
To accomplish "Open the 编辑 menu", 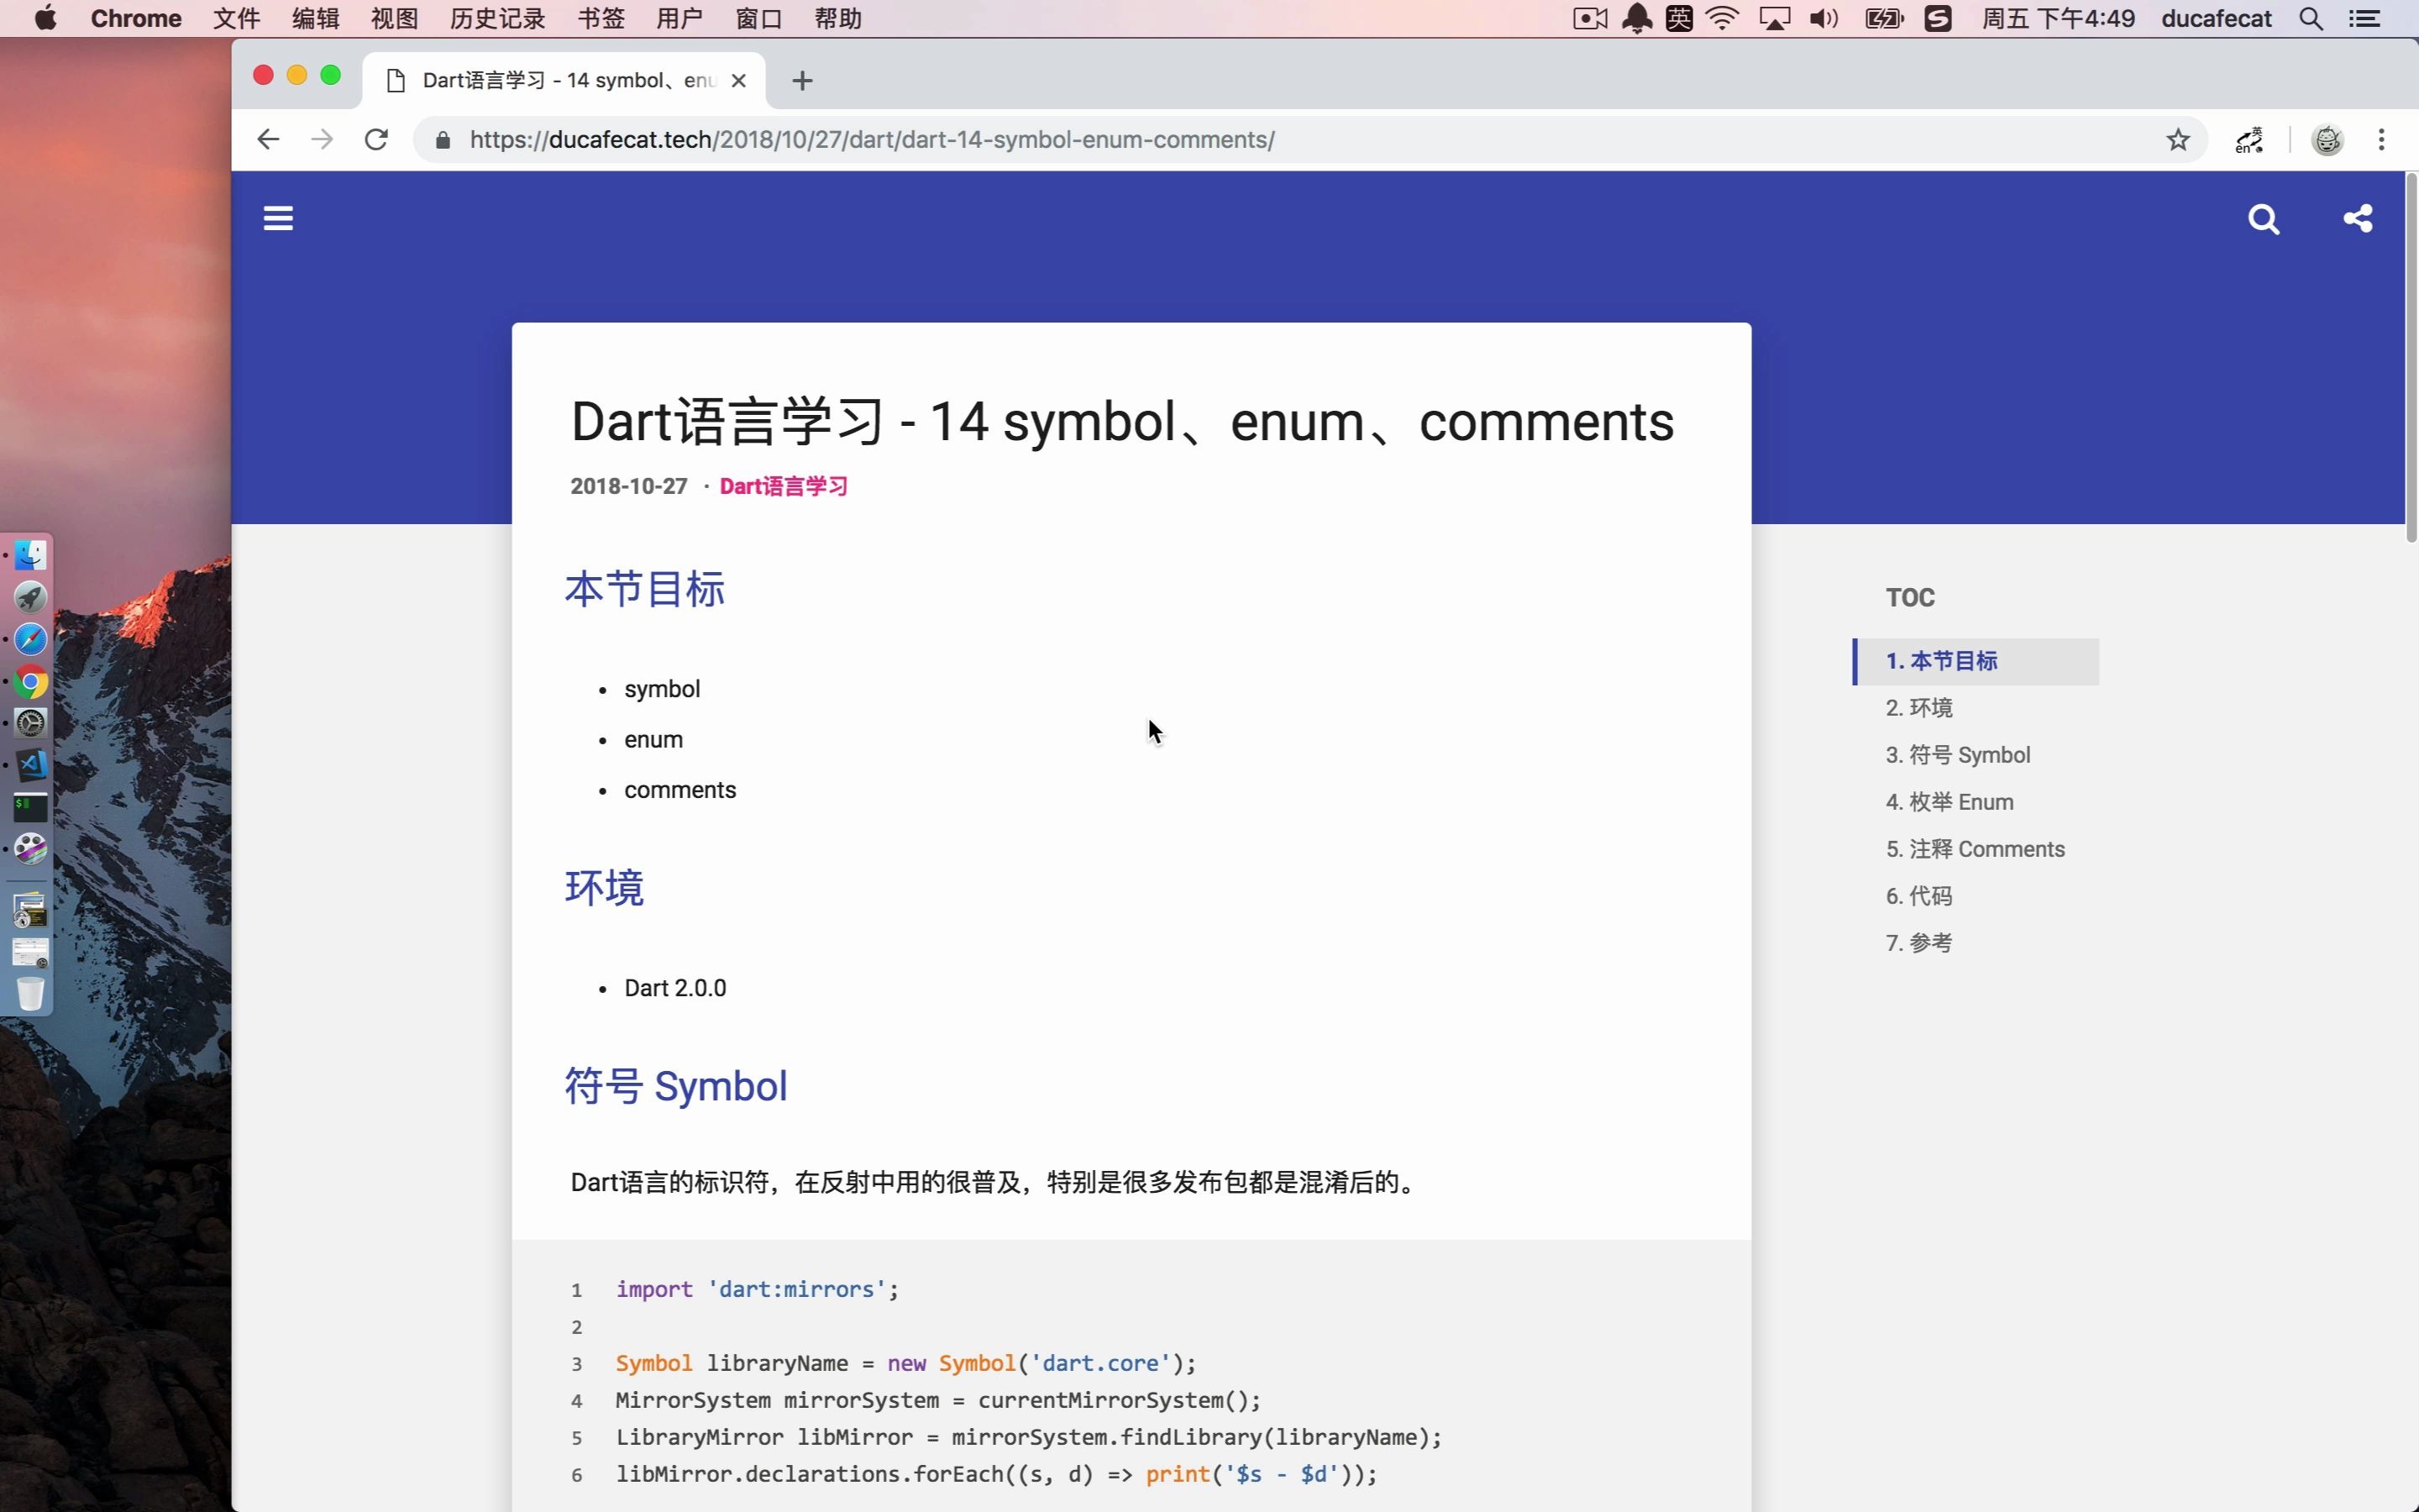I will (316, 18).
